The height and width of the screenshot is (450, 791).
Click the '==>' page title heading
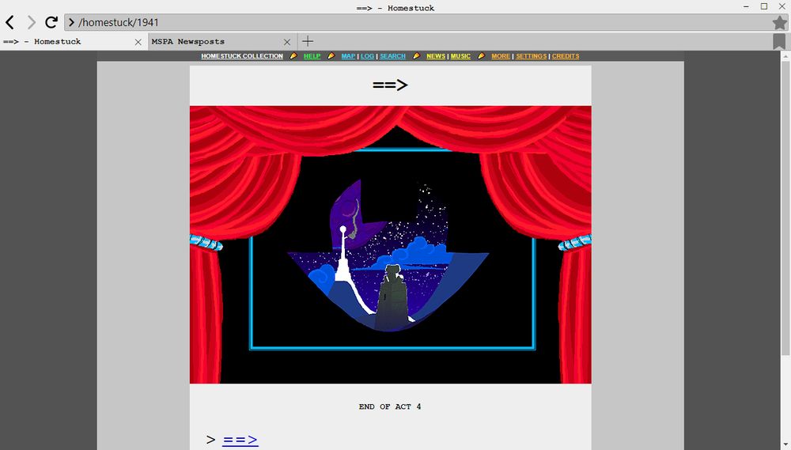(390, 85)
